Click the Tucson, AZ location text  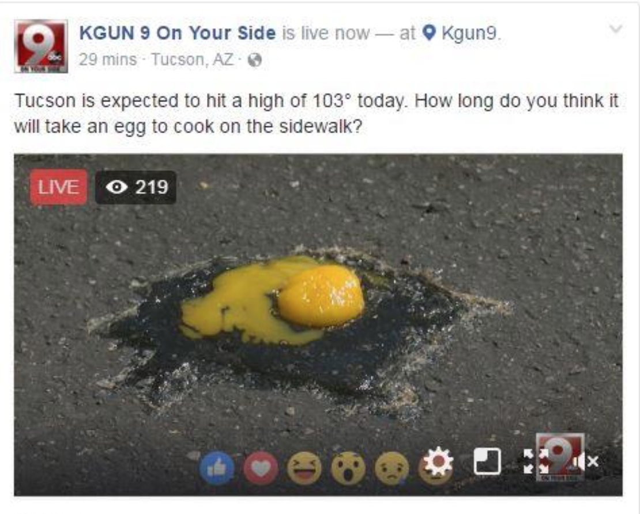pyautogui.click(x=193, y=60)
